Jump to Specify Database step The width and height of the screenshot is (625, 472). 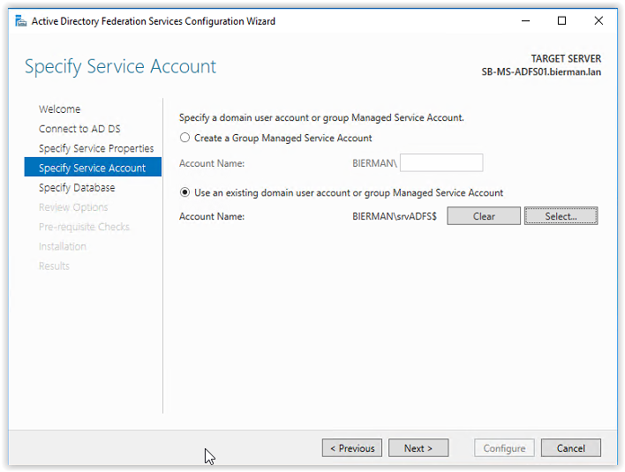point(77,188)
